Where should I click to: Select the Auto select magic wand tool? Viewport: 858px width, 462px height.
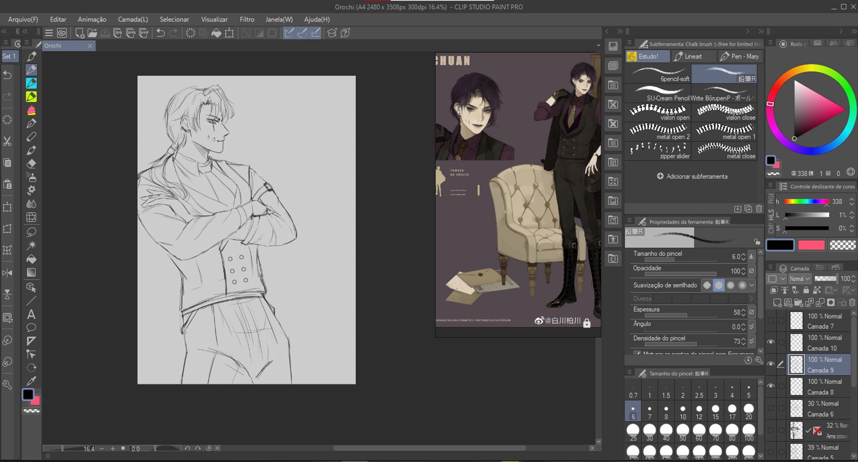[x=31, y=245]
